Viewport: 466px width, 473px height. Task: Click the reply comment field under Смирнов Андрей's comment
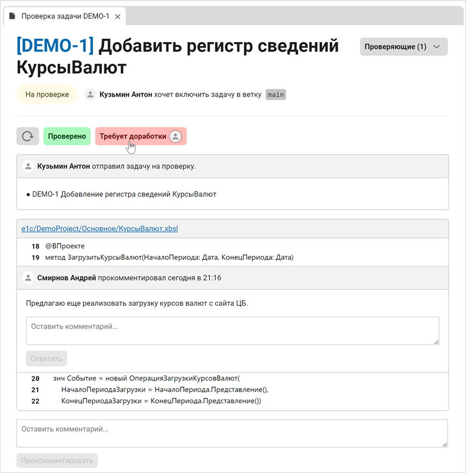click(232, 330)
